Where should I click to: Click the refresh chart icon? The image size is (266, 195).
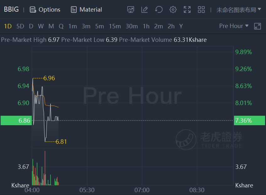click(159, 9)
